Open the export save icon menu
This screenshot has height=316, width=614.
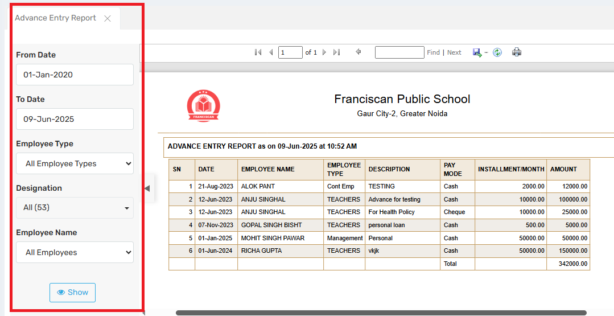coord(477,52)
